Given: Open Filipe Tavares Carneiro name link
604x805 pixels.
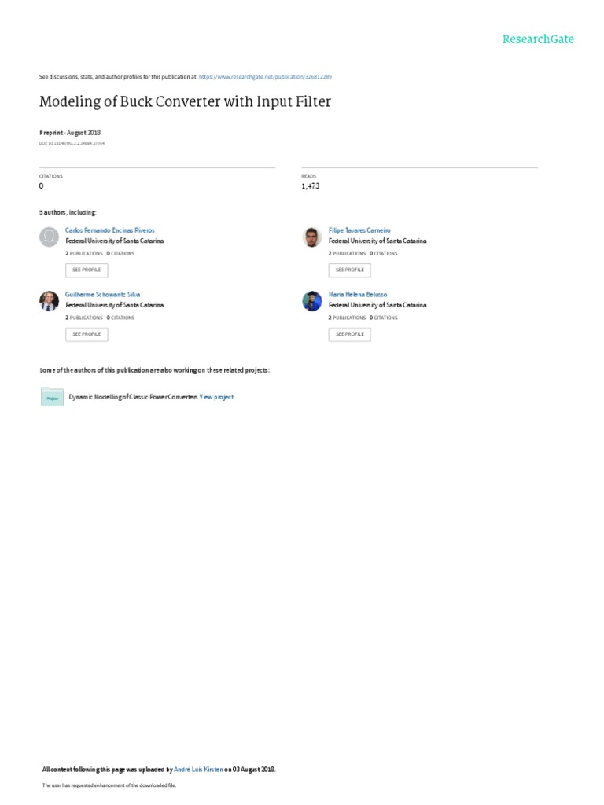Looking at the screenshot, I should coord(359,230).
